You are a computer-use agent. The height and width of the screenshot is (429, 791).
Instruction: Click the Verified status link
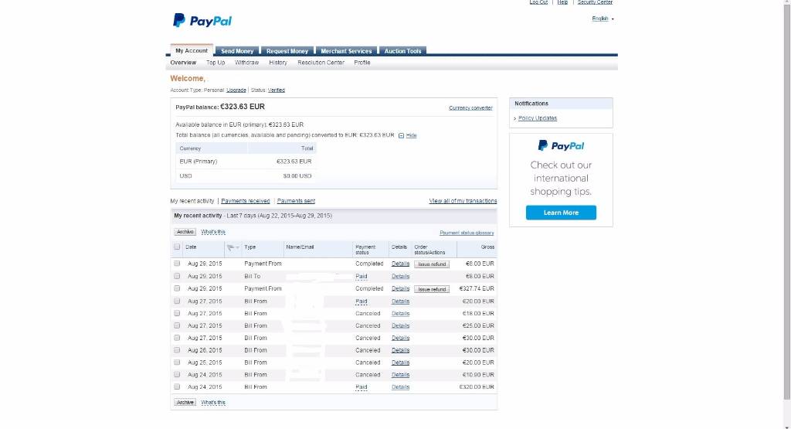[276, 90]
